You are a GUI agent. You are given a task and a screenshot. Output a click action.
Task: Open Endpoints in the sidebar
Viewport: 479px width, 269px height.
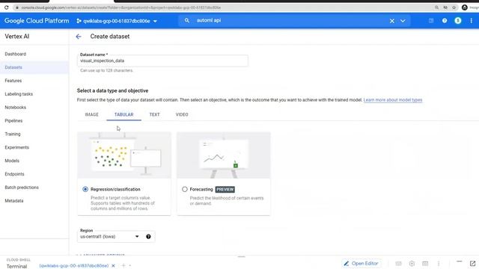click(14, 174)
